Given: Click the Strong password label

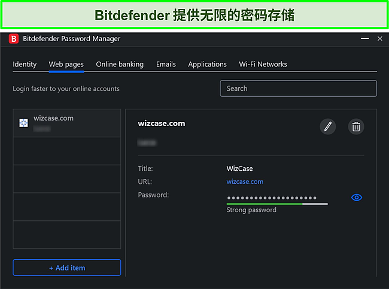Looking at the screenshot, I should point(251,210).
